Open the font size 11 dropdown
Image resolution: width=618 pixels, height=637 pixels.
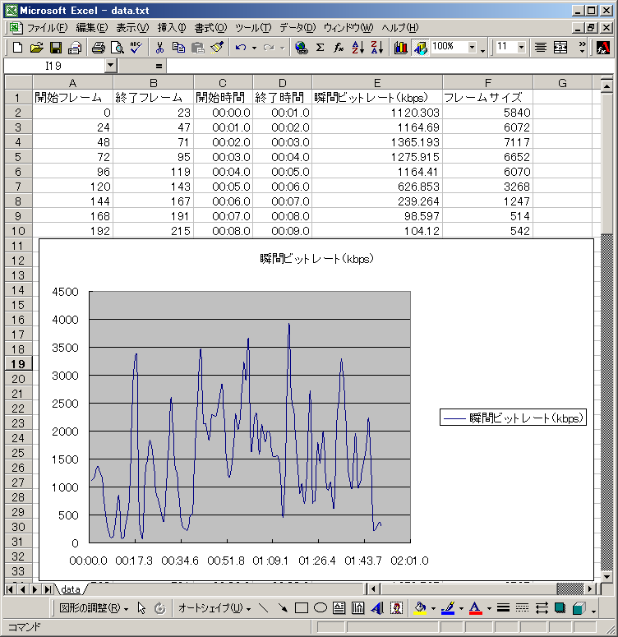click(523, 48)
